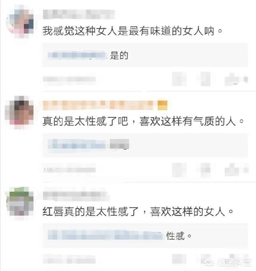Click the blue replier name before 性感。
Viewport: 256px width, 271px height.
(105, 235)
